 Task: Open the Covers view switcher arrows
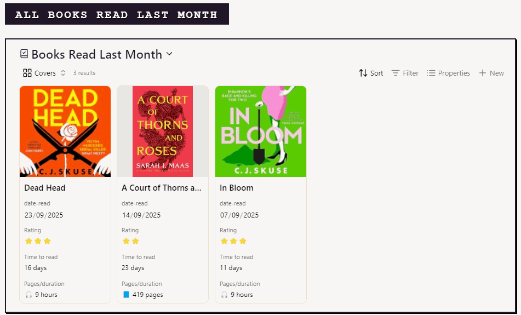63,73
